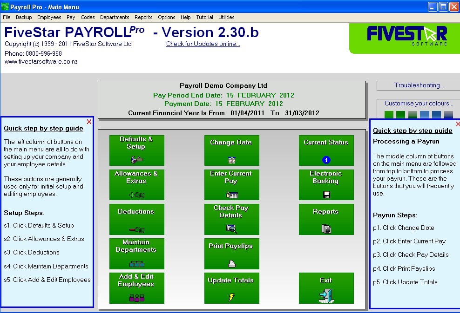Click guide step 'p5. Click Update Totals'

405,282
